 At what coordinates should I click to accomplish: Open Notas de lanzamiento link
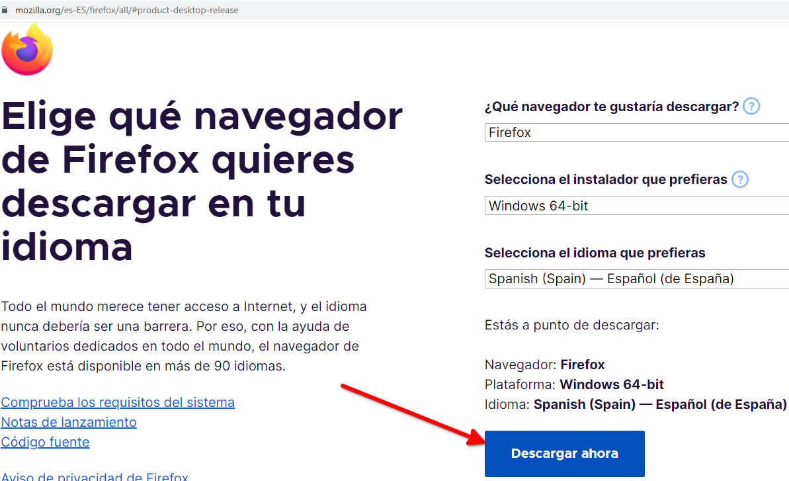pyautogui.click(x=69, y=422)
